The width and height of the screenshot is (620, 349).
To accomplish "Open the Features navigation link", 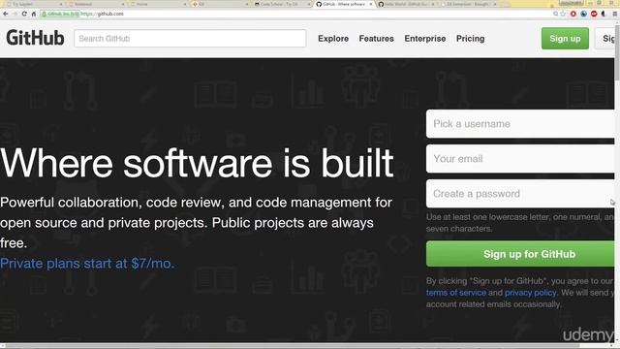I will 377,39.
